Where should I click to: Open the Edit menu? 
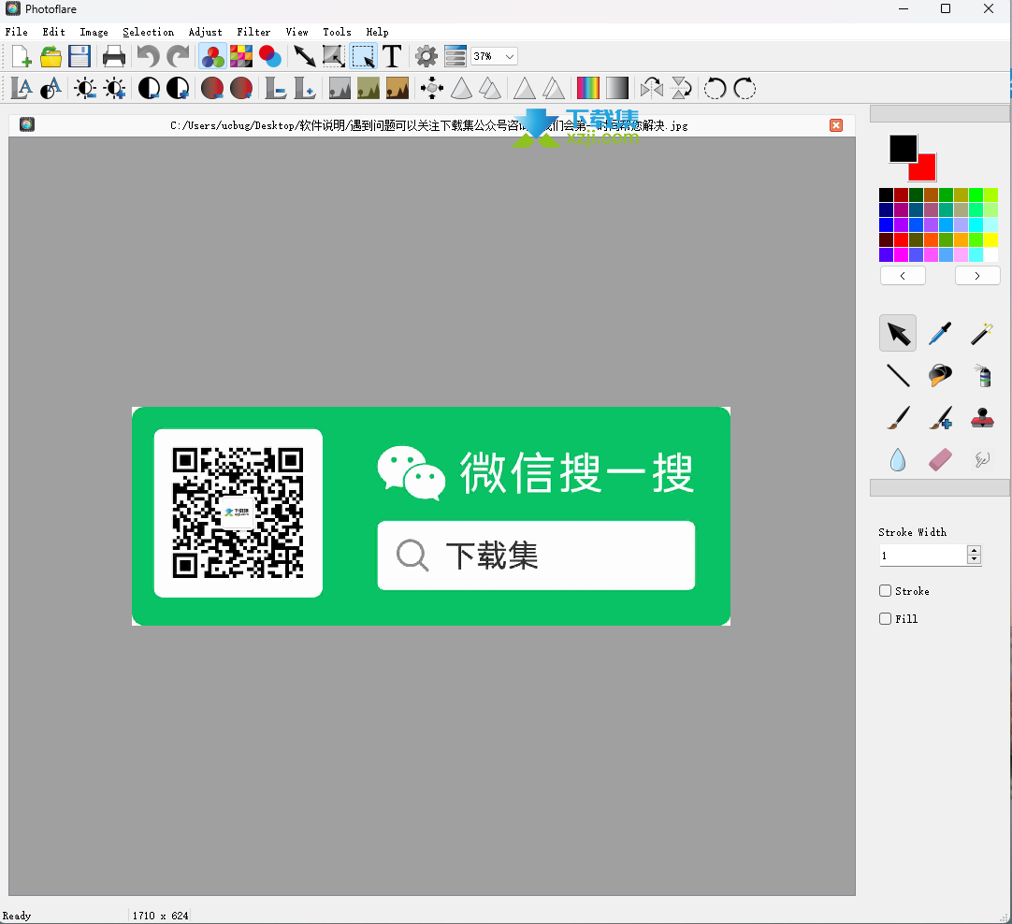tap(53, 32)
